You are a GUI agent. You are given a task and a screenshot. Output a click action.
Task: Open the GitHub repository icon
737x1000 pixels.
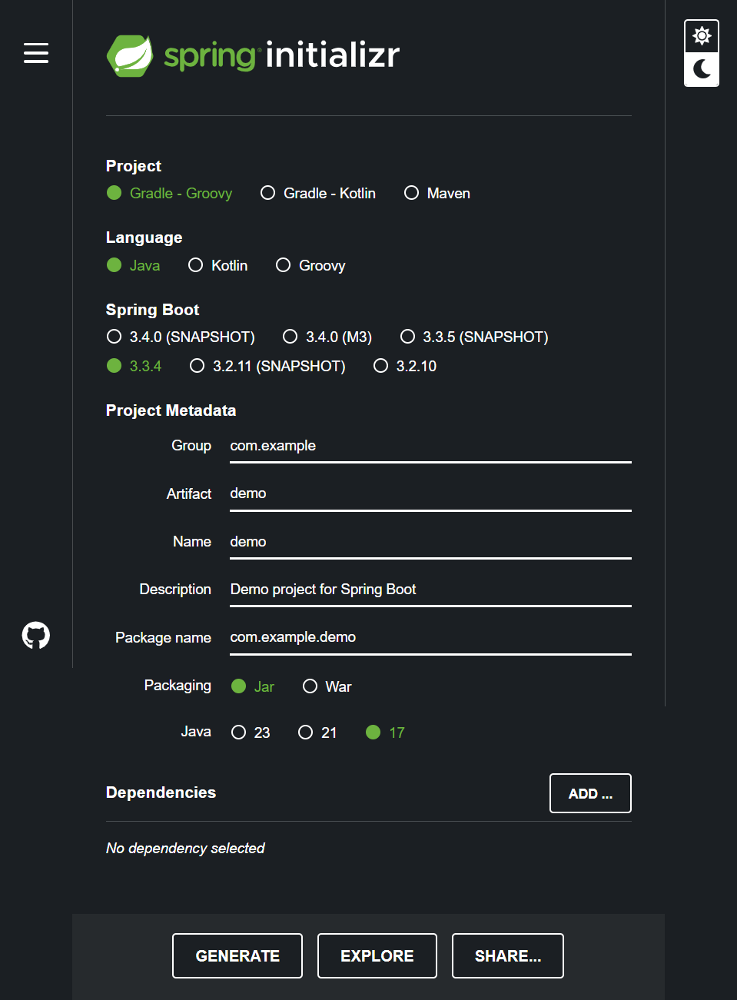pos(36,636)
